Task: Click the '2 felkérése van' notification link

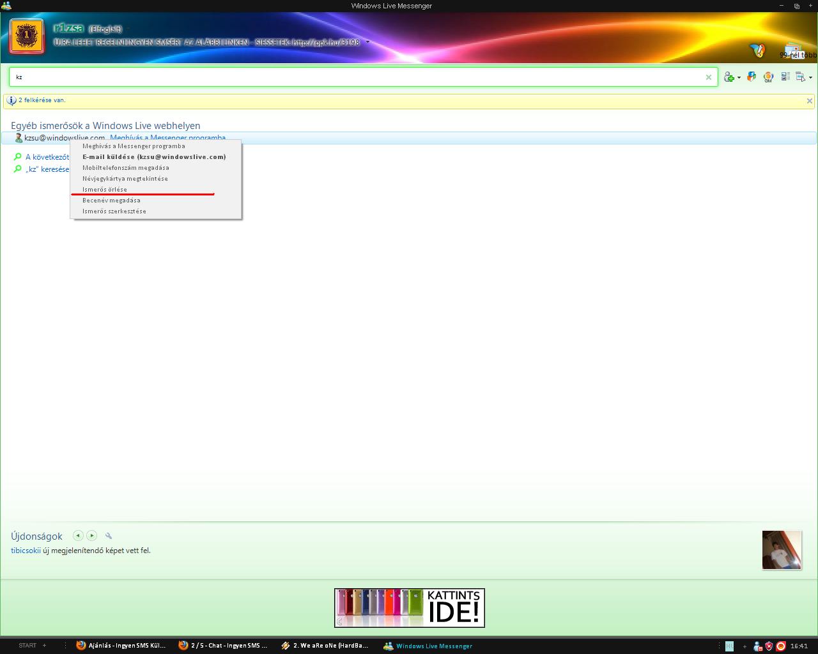Action: 42,100
